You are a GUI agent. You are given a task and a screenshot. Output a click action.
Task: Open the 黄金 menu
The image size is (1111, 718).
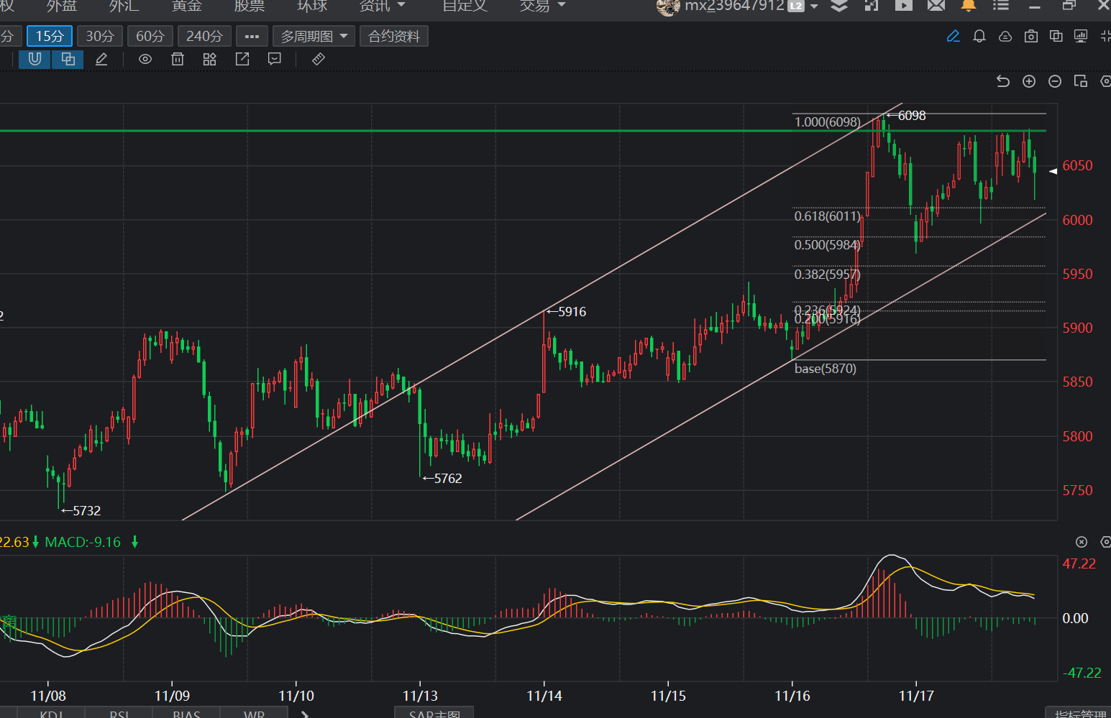[187, 6]
